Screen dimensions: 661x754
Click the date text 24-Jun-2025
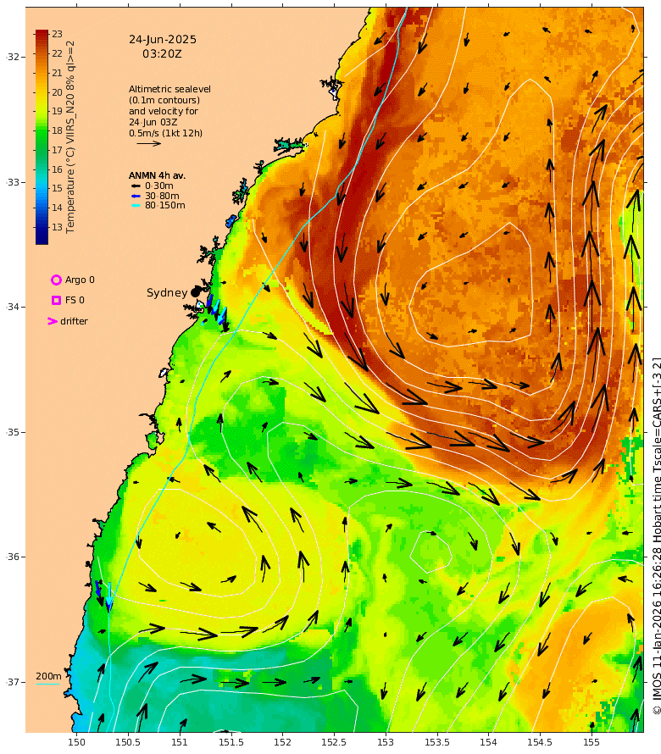[163, 40]
